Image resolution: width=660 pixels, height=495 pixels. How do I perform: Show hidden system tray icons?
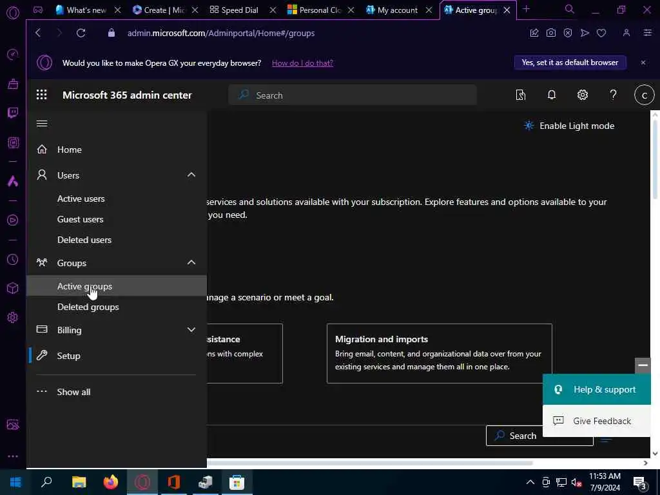[x=530, y=482]
